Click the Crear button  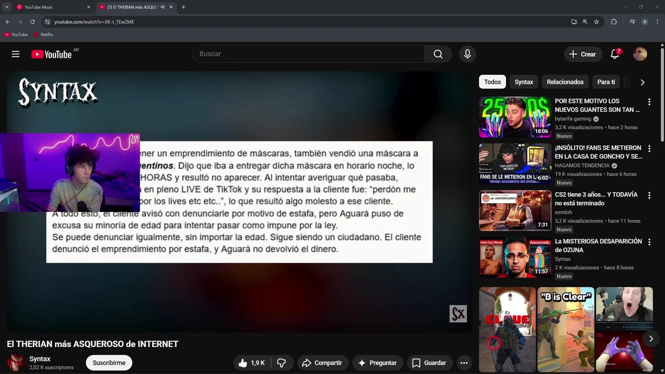(x=583, y=54)
